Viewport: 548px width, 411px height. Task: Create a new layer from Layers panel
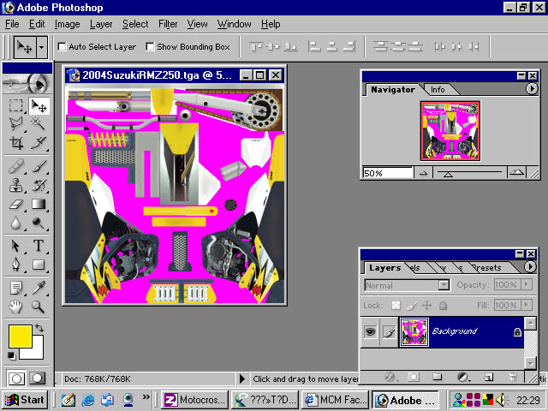tap(488, 377)
